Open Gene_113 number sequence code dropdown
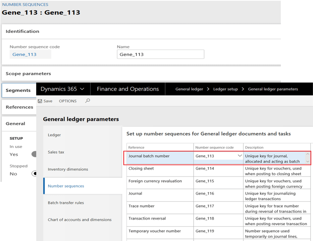This screenshot has width=313, height=241. (240, 156)
